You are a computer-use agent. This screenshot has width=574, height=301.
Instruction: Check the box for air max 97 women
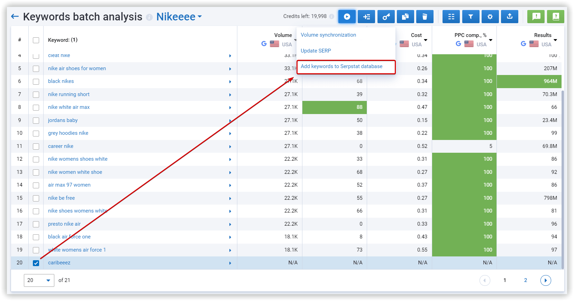pos(36,185)
